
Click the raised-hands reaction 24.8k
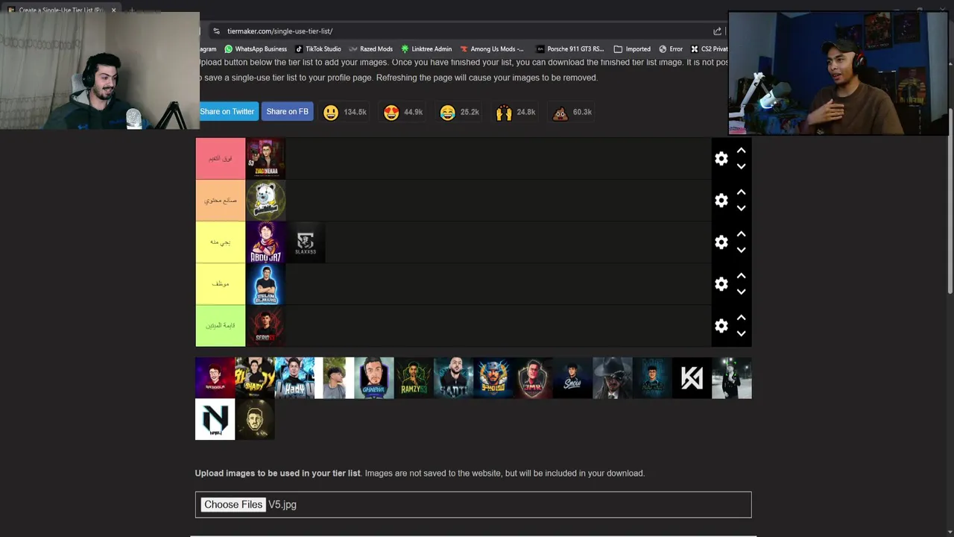[x=516, y=112]
